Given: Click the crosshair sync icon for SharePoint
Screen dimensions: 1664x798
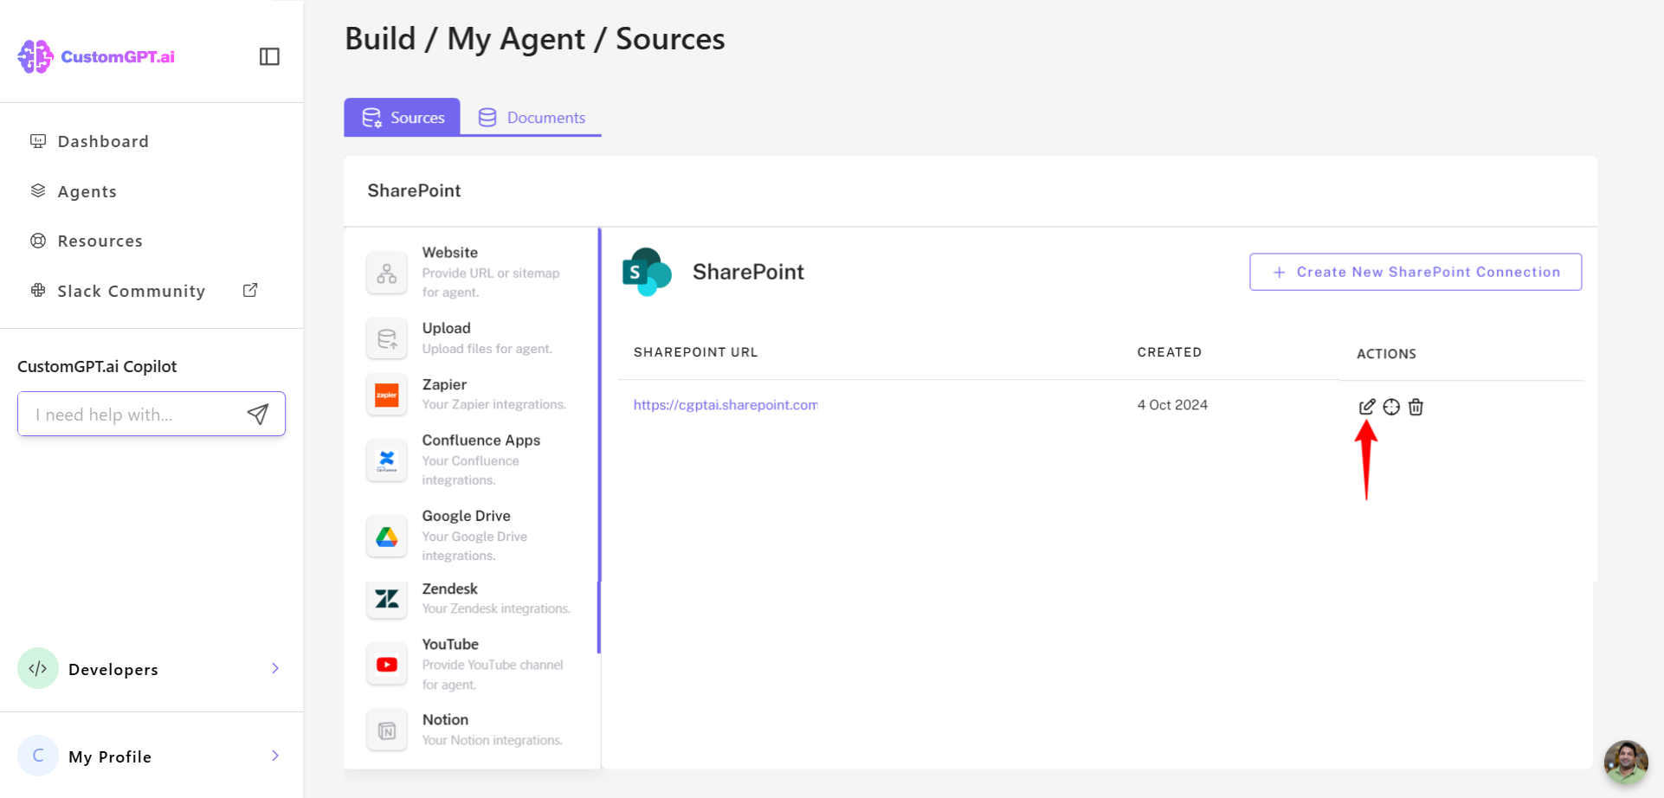Looking at the screenshot, I should 1391,407.
